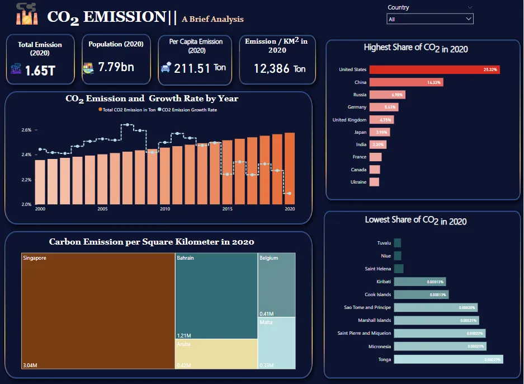Select the Kiribati 0.00013% bar
This screenshot has height=384, width=524.
click(420, 282)
